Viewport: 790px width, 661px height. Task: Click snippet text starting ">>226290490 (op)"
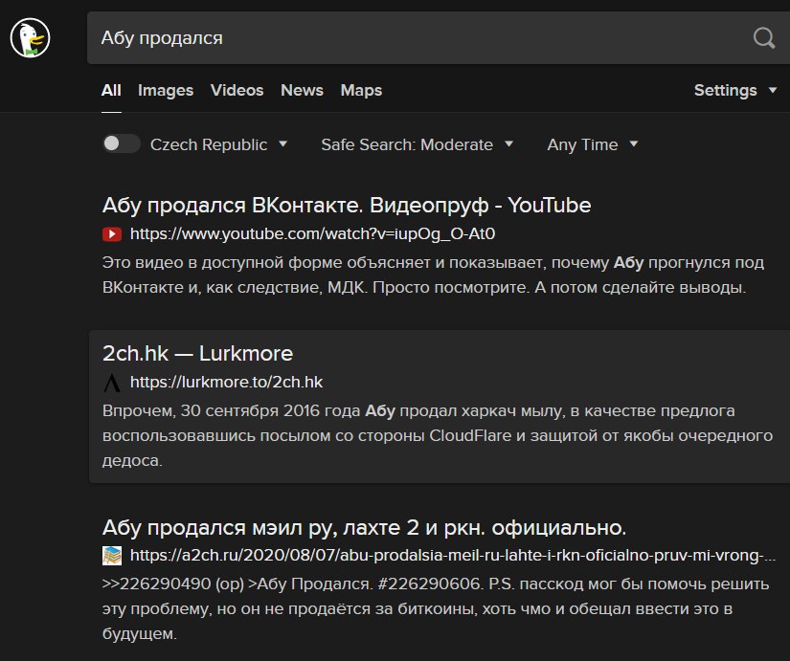(x=436, y=608)
